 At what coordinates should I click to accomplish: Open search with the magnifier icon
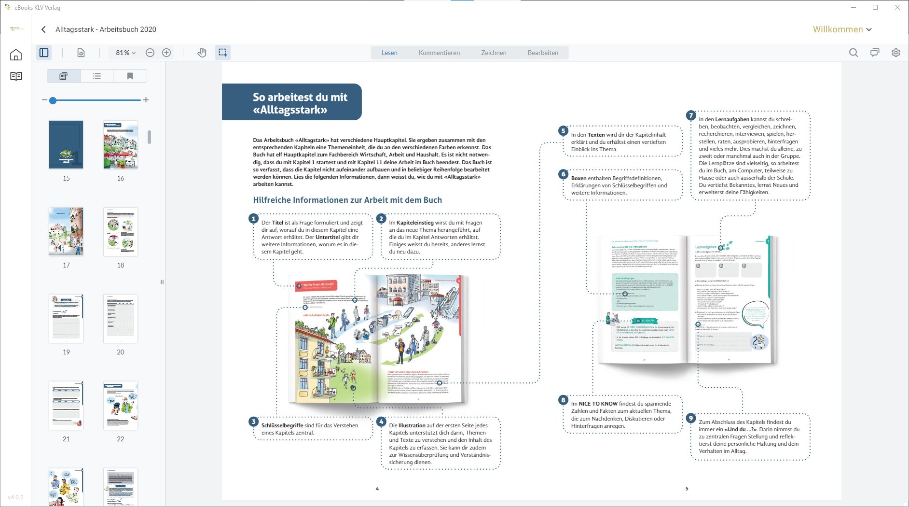[854, 53]
